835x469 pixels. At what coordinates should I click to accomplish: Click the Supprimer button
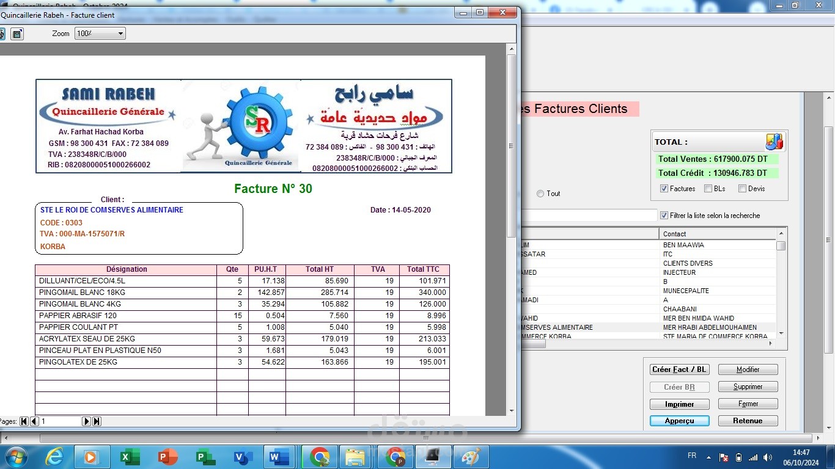(x=748, y=387)
